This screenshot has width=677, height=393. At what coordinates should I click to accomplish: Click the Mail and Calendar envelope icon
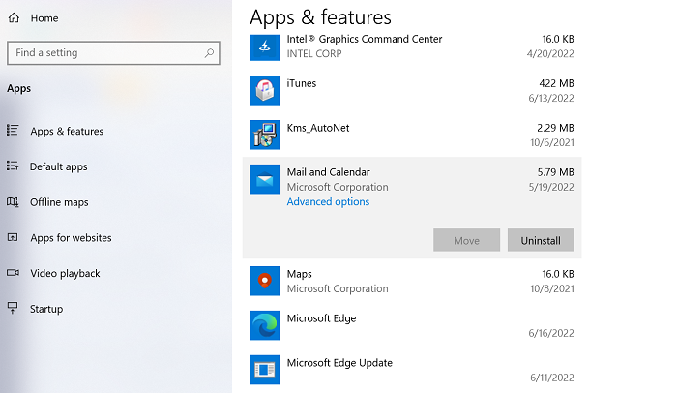tap(264, 179)
